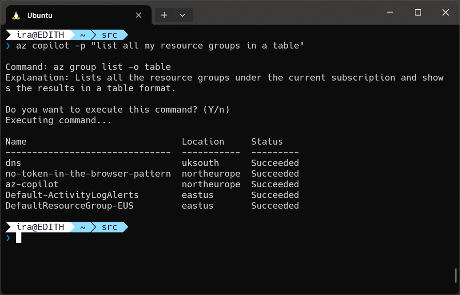Select the Ubuntu terminal tab

[x=78, y=15]
